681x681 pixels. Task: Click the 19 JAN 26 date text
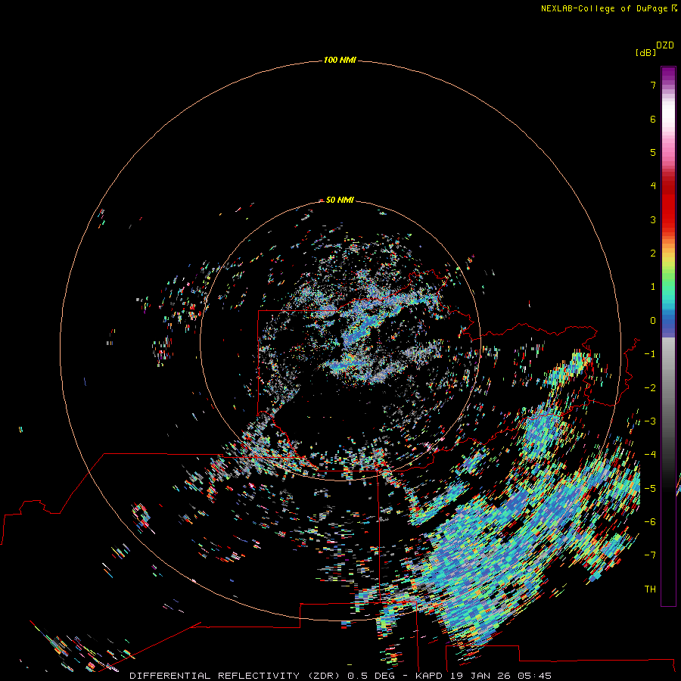(480, 676)
